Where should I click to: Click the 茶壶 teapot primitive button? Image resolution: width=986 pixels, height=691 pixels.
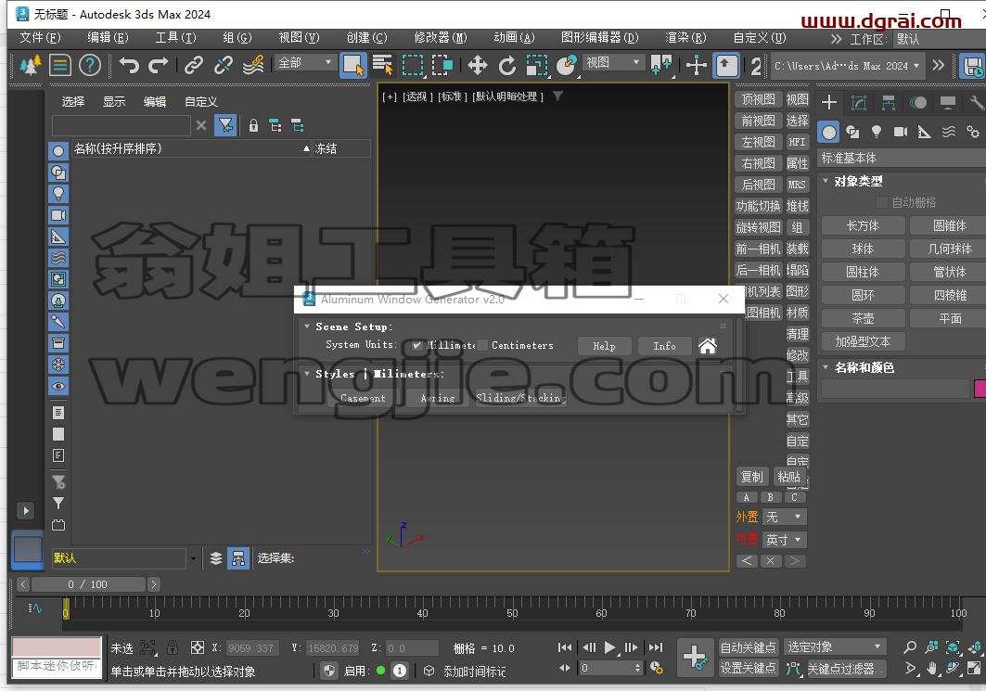point(863,318)
